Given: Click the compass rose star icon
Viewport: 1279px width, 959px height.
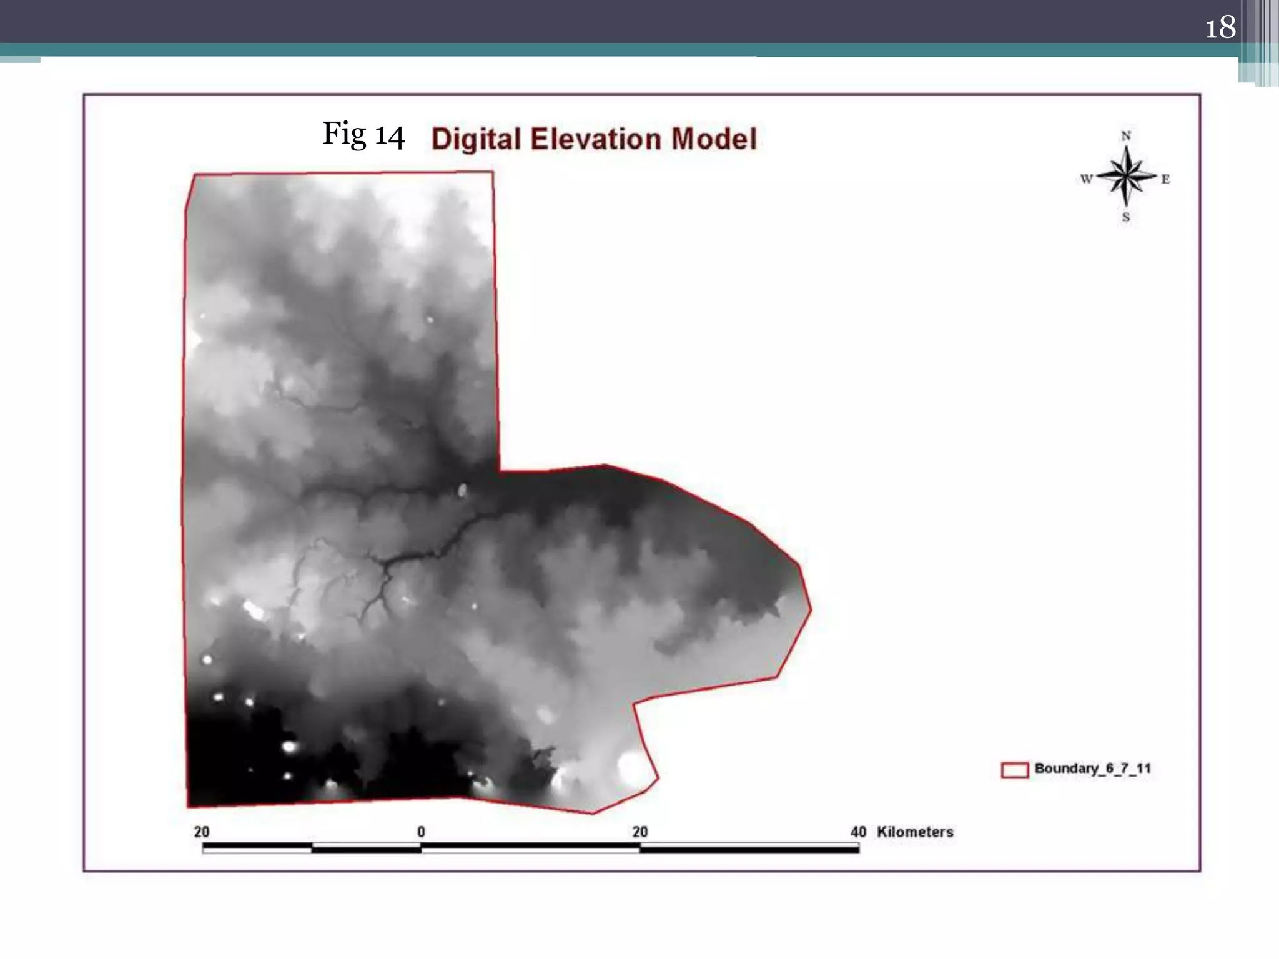Looking at the screenshot, I should point(1126,177).
